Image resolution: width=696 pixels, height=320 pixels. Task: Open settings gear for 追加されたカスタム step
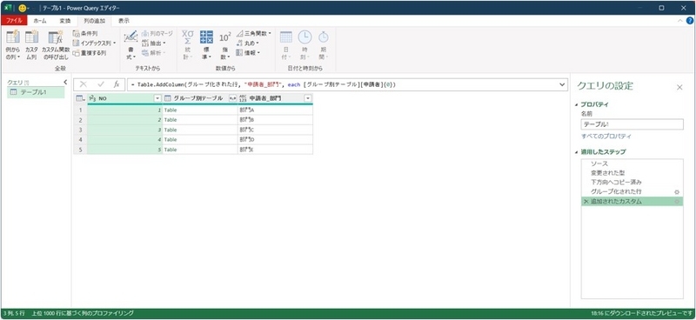(x=677, y=202)
